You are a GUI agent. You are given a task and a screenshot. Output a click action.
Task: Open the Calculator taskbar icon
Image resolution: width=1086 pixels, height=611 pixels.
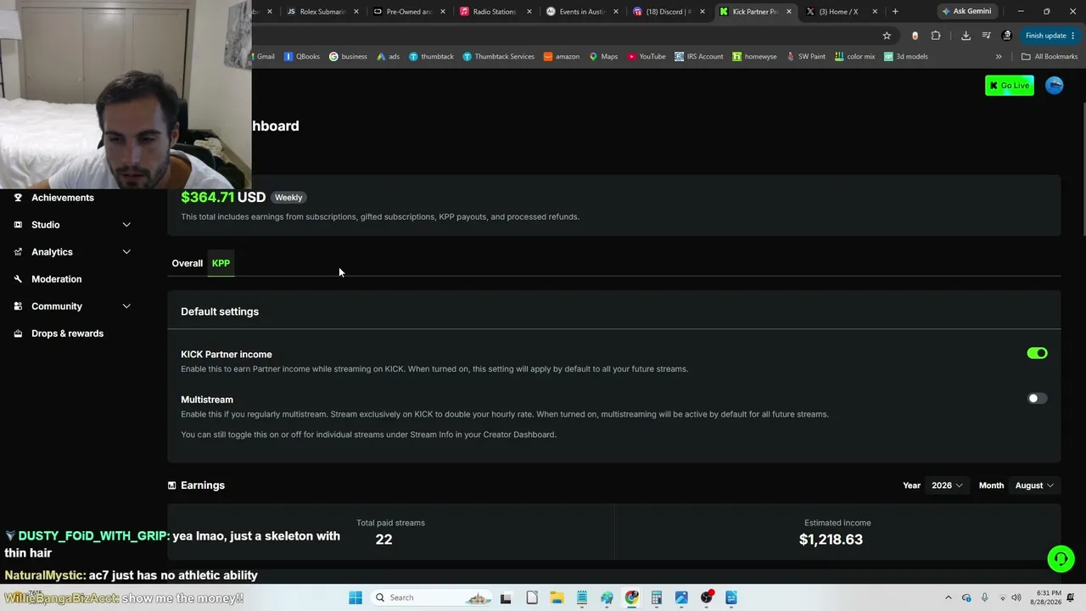pos(657,597)
